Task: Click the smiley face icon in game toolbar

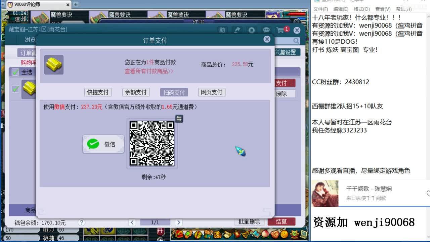Action: (285, 234)
